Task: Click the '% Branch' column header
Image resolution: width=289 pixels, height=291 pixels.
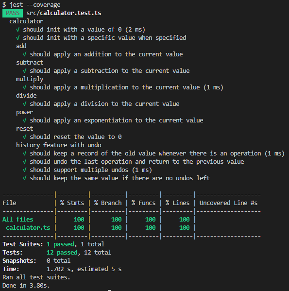Action: tap(108, 203)
